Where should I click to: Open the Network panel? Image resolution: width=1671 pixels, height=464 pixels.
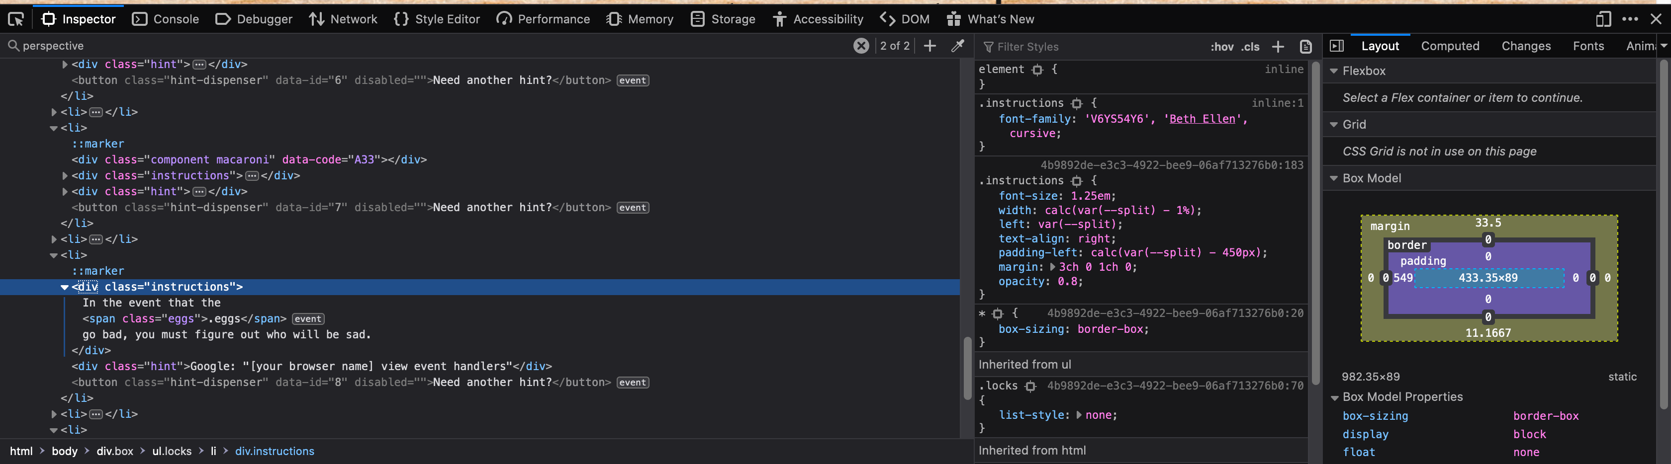343,19
